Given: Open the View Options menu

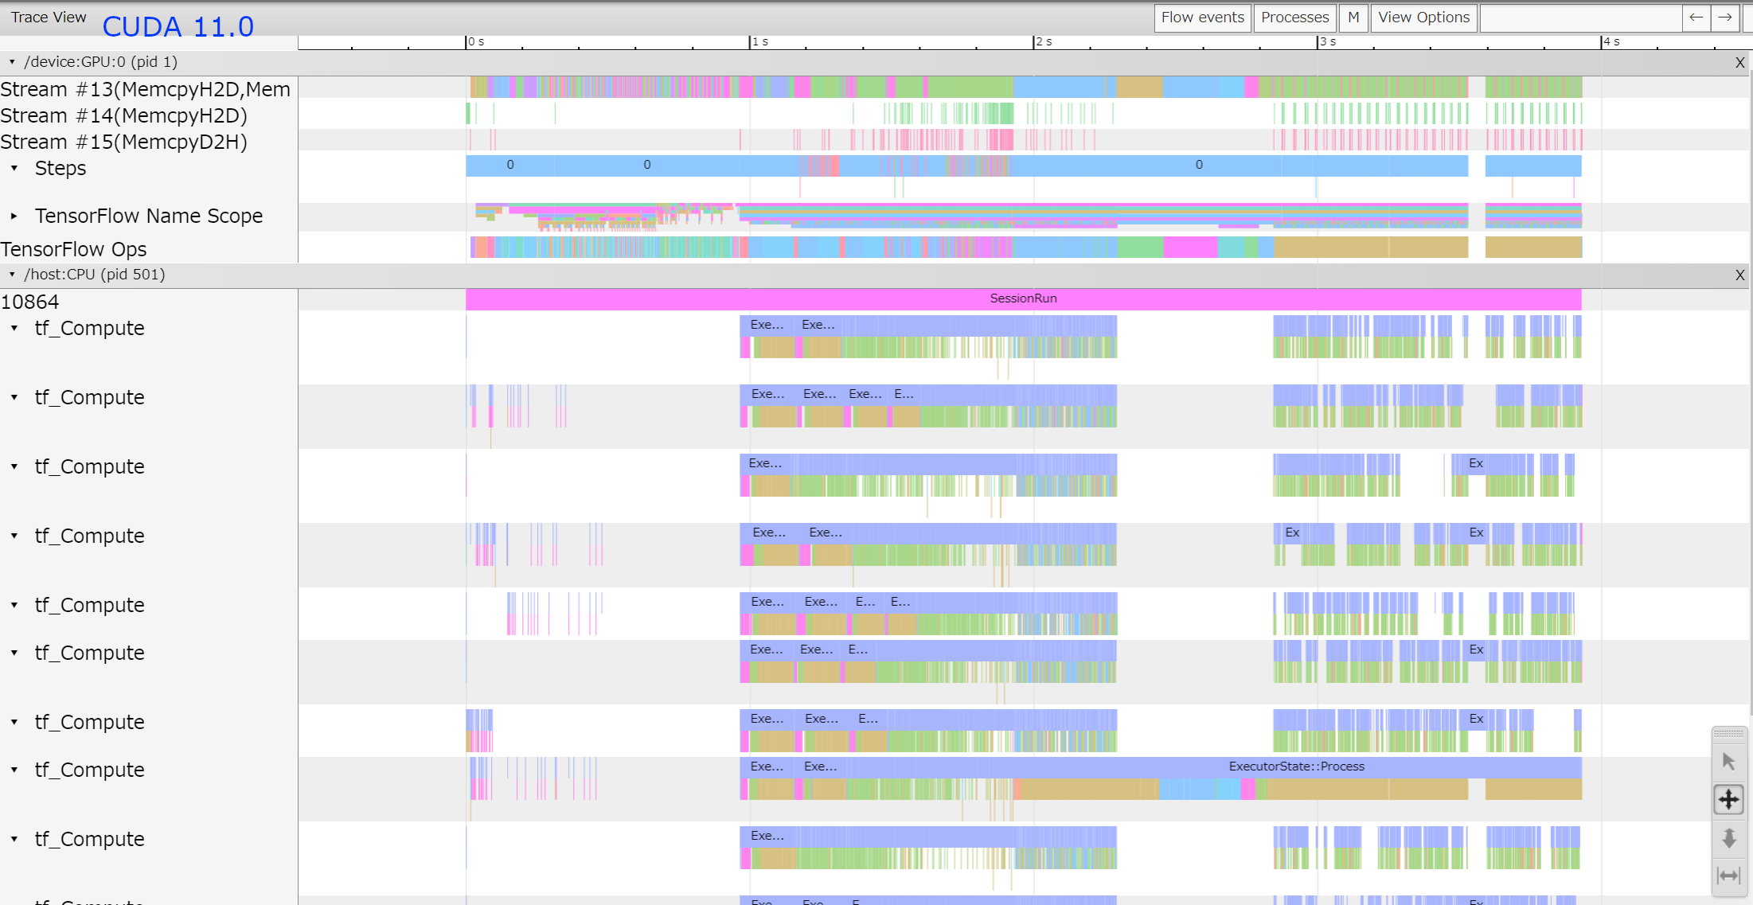Looking at the screenshot, I should pyautogui.click(x=1423, y=18).
